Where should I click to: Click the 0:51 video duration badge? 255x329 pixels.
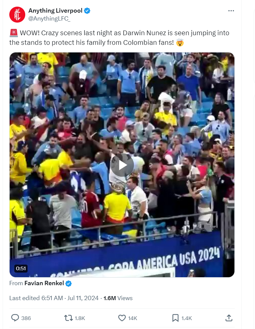(21, 268)
